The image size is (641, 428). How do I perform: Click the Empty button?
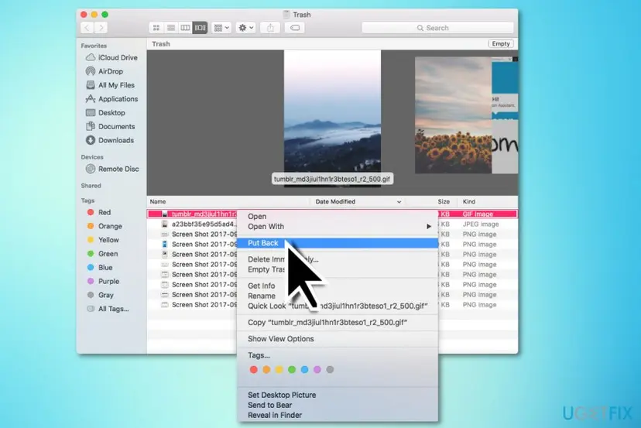[501, 44]
